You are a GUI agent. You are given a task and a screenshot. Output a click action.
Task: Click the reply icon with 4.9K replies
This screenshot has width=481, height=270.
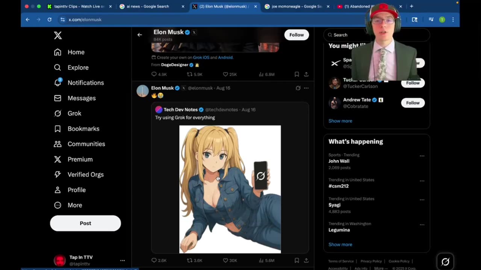[x=154, y=74]
